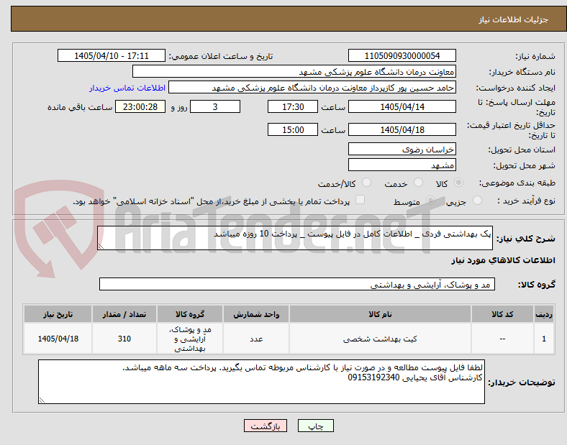Viewport: 567px width, 445px height.
Task: Toggle the اسناد خزانه اسلامی payment checkbox
Action: point(360,200)
